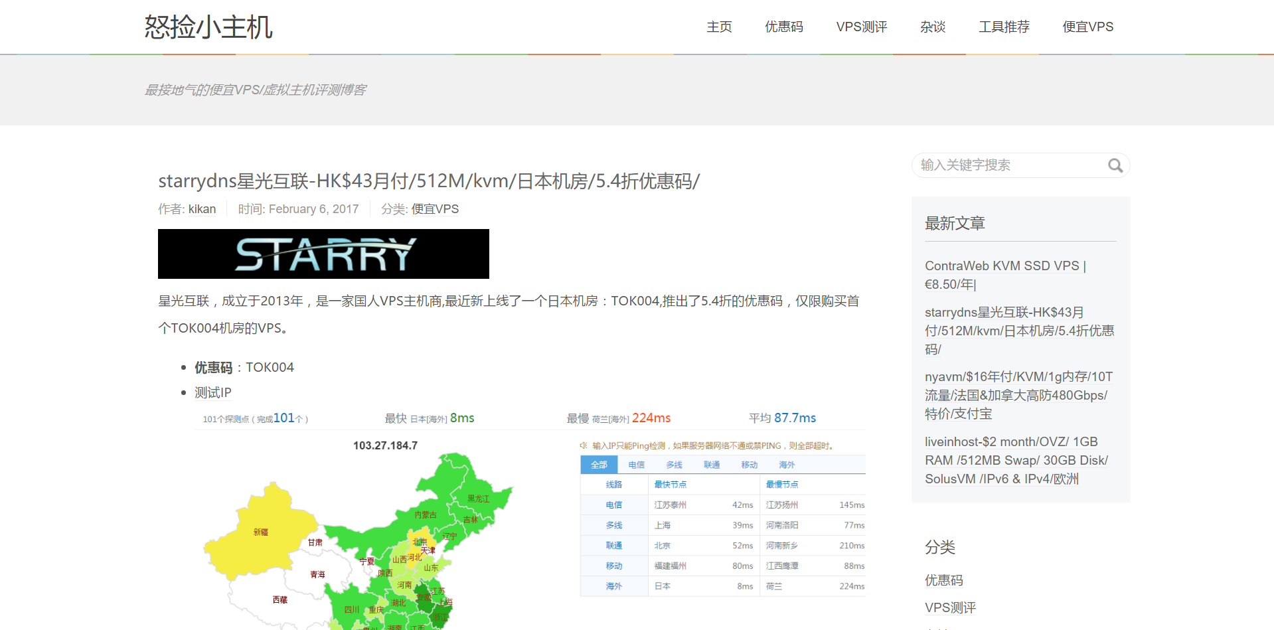1274x630 pixels.
Task: Open ContraWeb KVM SSD VPS recent article
Action: 1005,275
